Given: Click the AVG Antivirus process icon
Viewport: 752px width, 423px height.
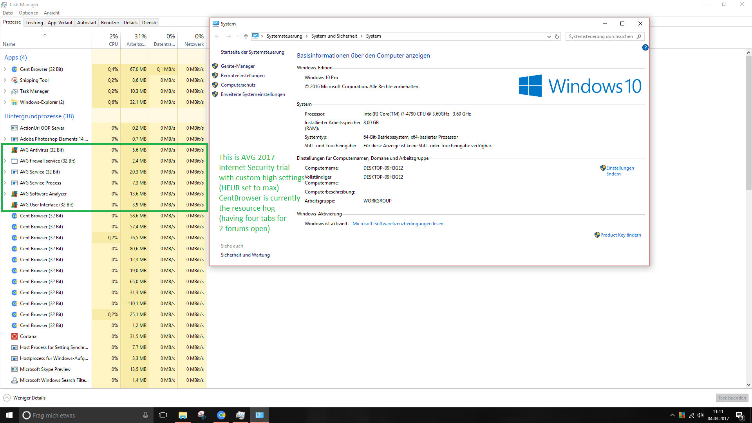Looking at the screenshot, I should (14, 150).
